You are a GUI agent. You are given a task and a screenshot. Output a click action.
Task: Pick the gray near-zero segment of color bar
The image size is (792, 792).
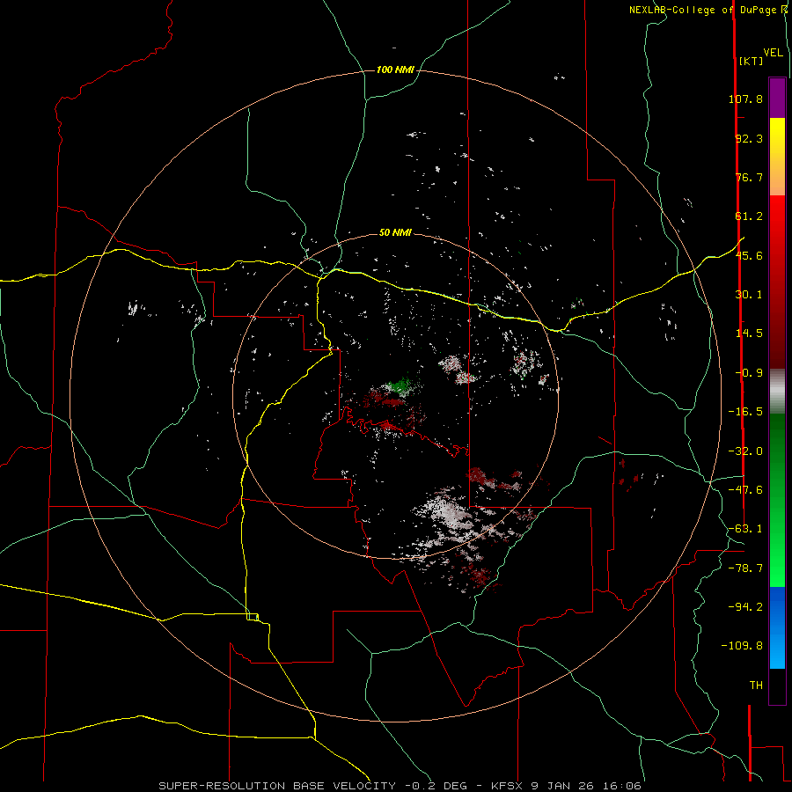pos(777,391)
